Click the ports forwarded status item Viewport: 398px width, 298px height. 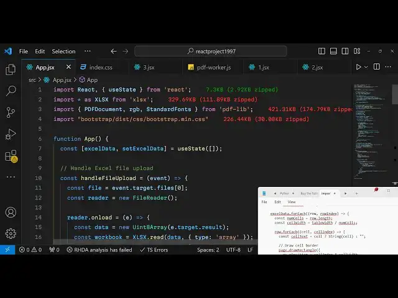click(x=54, y=250)
